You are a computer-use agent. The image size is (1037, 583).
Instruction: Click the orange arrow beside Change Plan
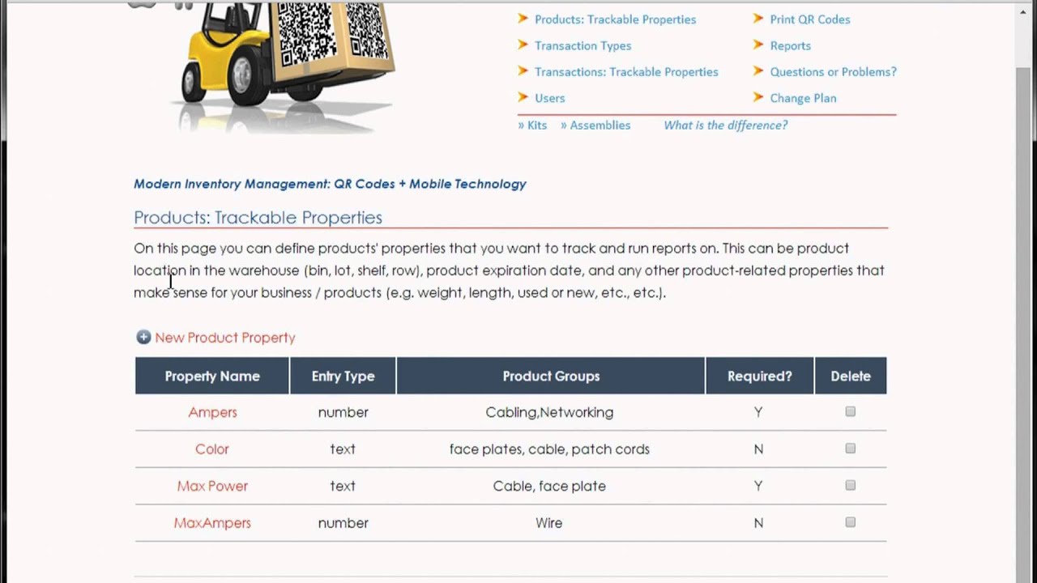758,97
